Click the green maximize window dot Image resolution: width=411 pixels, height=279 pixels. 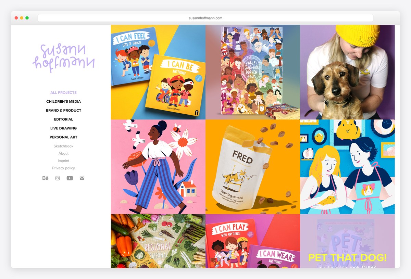[x=27, y=18]
